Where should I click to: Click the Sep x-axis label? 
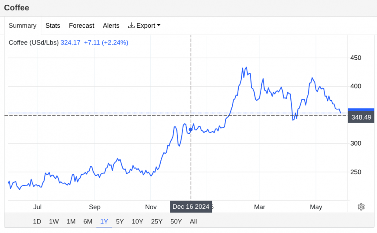[x=95, y=207]
